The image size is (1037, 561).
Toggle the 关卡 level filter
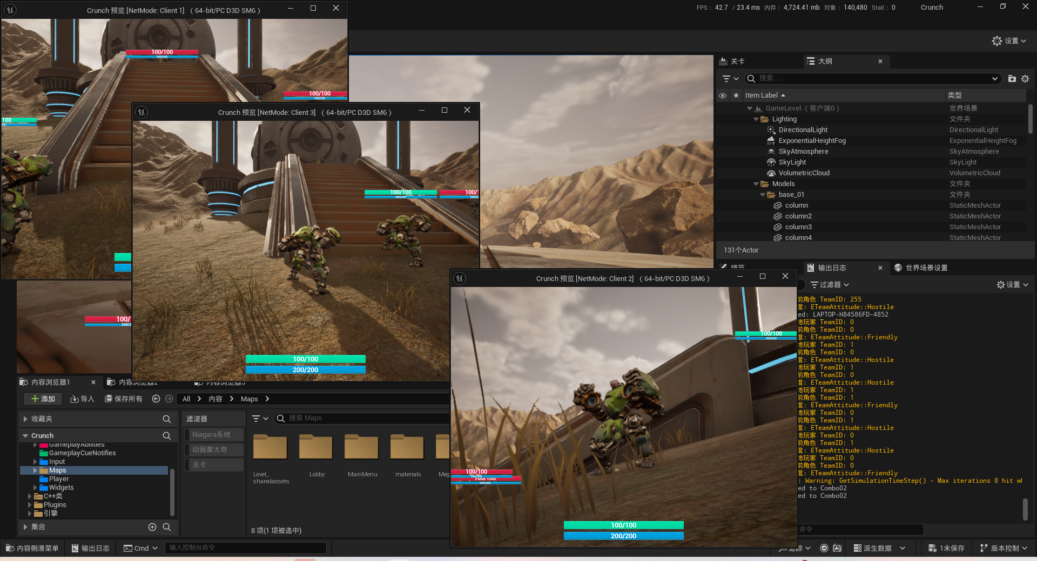(x=214, y=465)
